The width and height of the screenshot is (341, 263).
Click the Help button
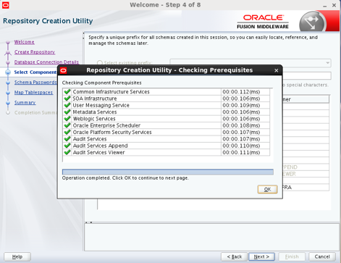(x=17, y=256)
